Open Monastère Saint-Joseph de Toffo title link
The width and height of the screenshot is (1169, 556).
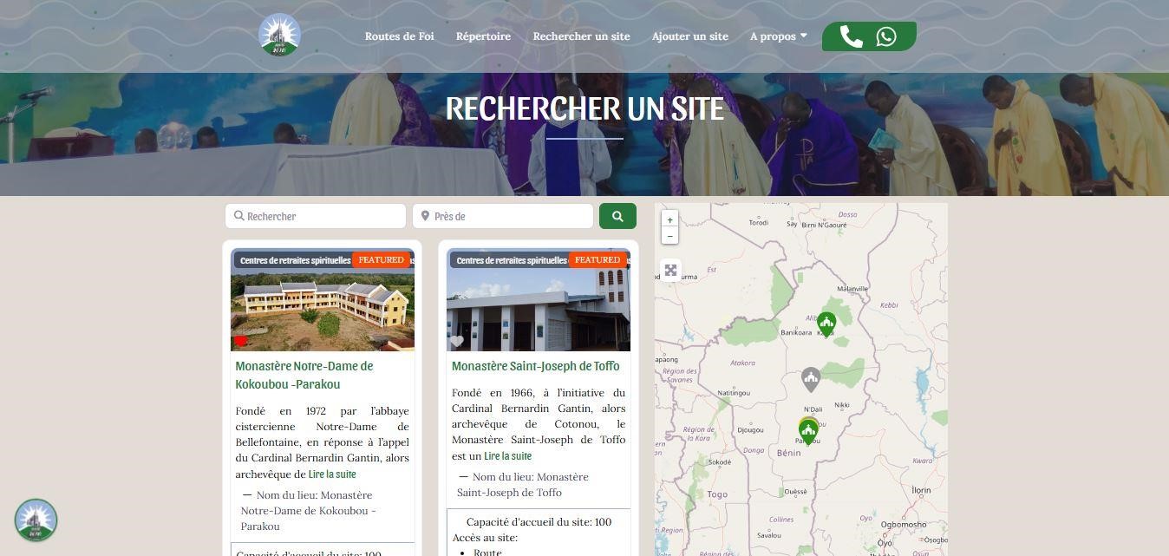(535, 366)
